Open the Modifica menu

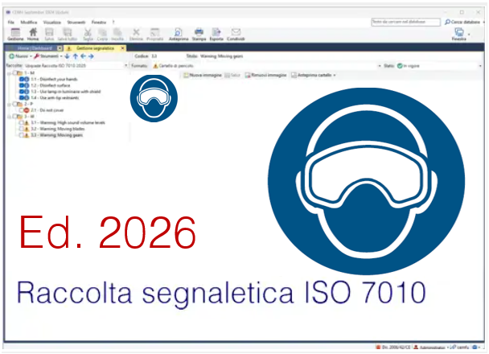29,22
